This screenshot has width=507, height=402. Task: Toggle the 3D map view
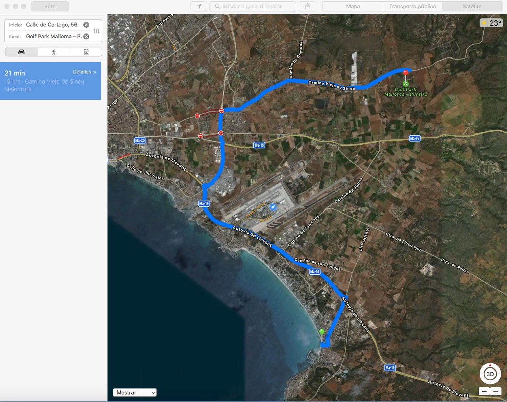pos(490,374)
